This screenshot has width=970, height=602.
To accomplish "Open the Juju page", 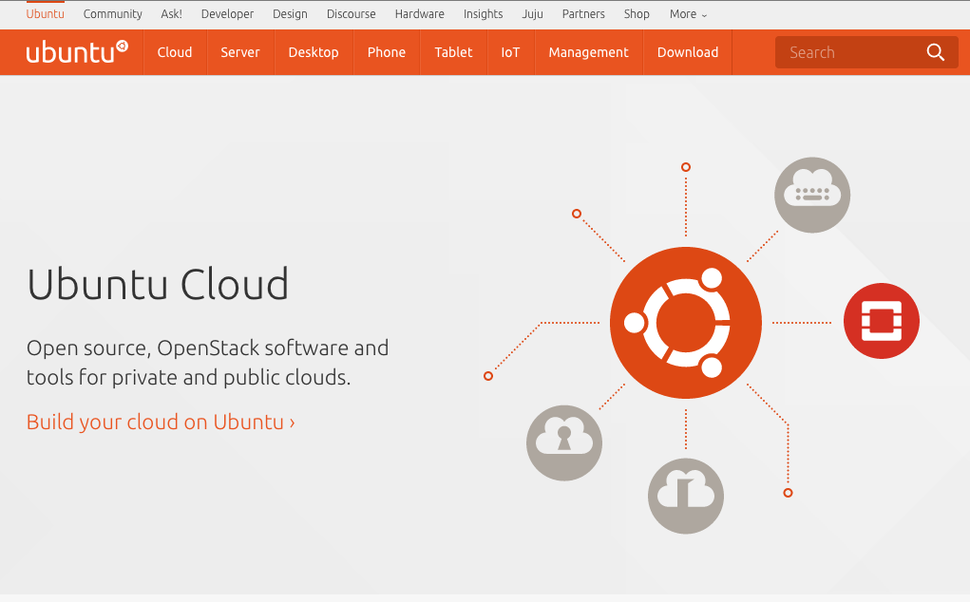I will point(532,14).
